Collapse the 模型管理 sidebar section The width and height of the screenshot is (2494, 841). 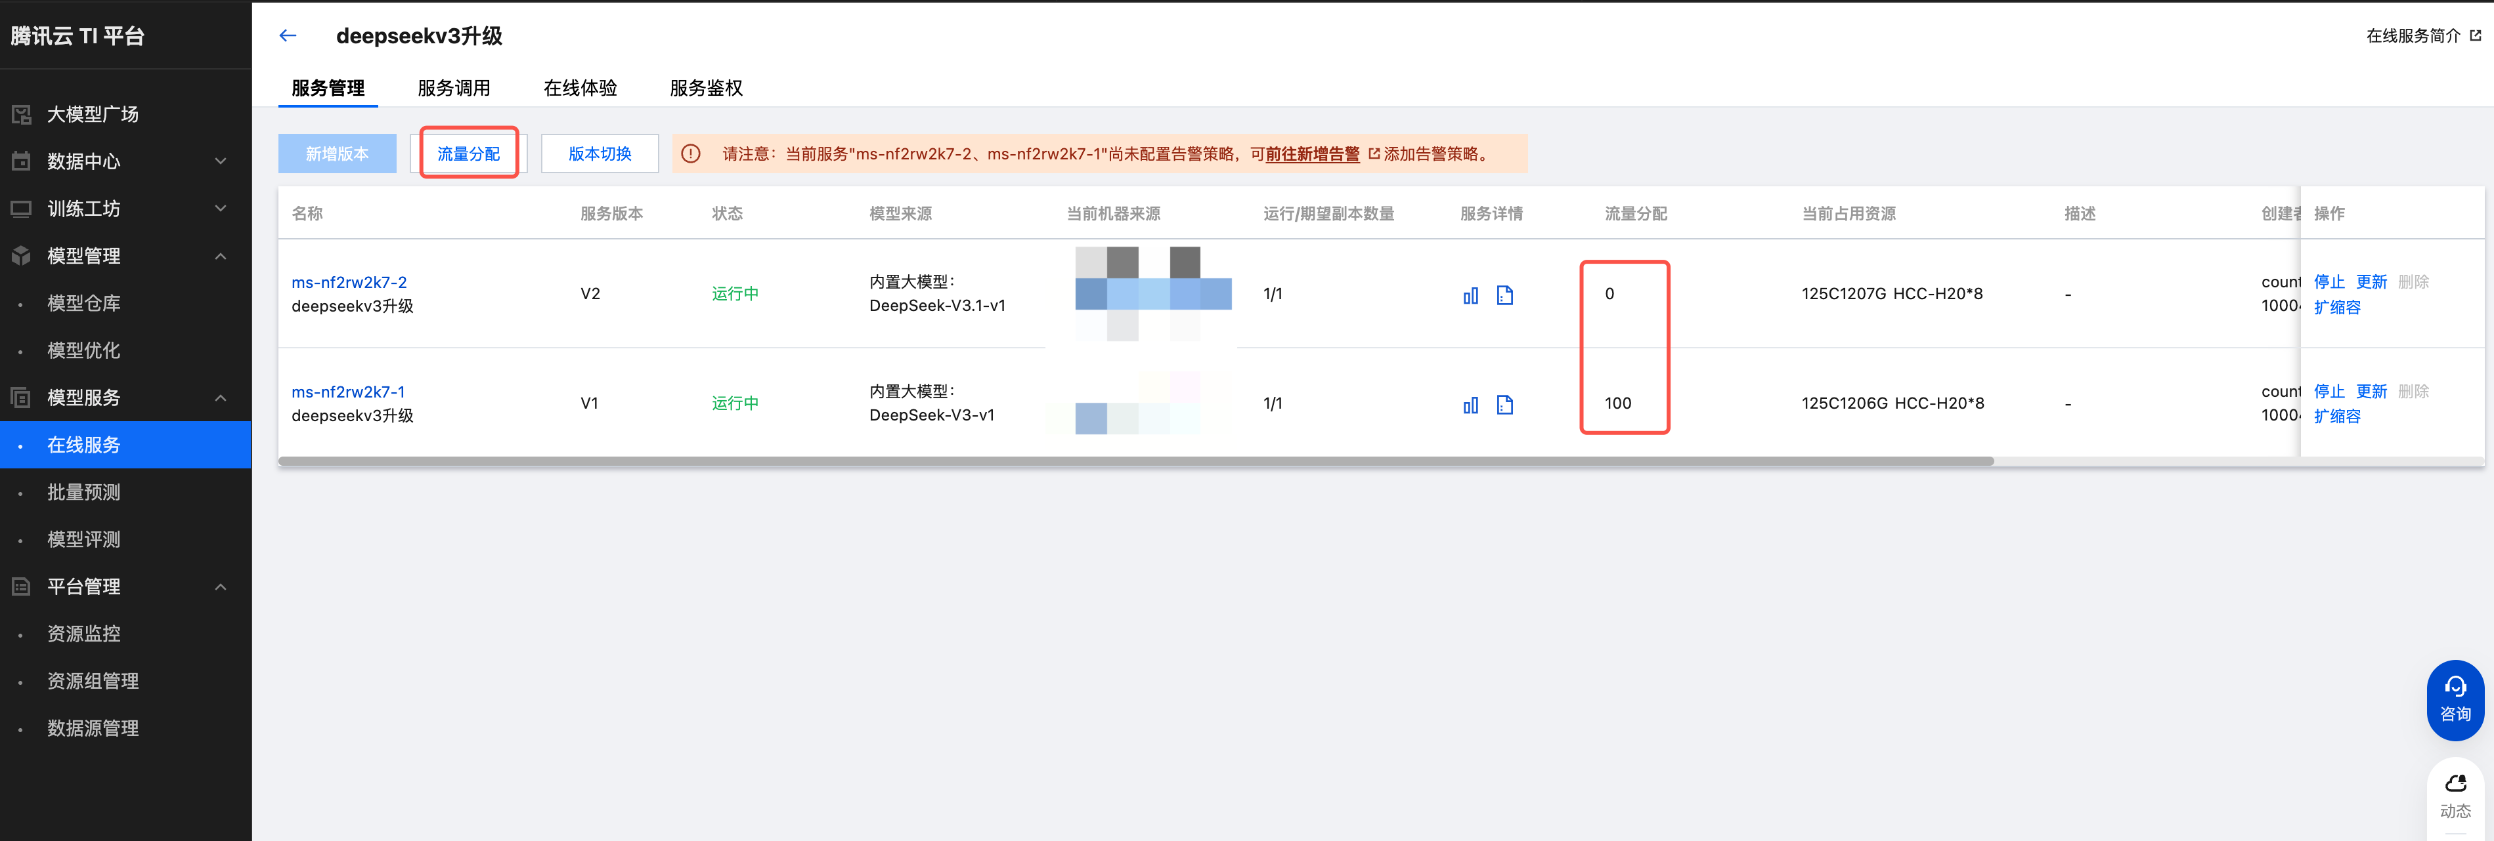point(221,256)
